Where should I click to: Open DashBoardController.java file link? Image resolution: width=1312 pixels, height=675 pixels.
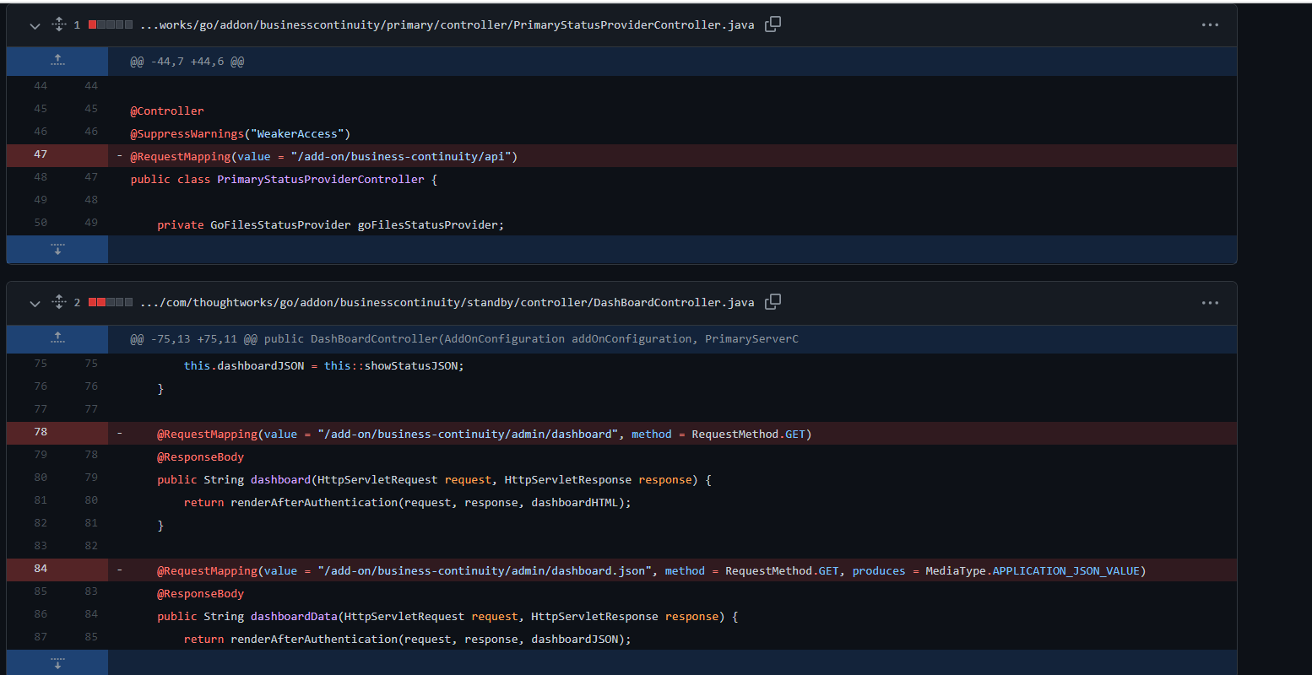(x=447, y=303)
